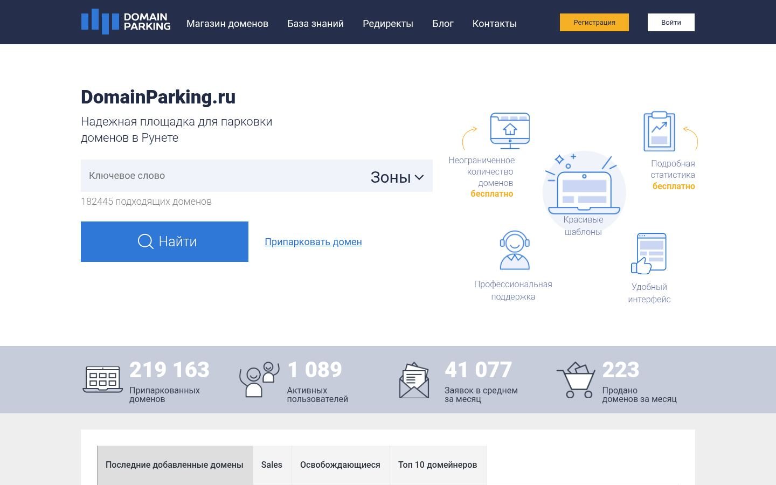Click the 182445 подходящих доменов text
The height and width of the screenshot is (485, 776).
coord(146,202)
